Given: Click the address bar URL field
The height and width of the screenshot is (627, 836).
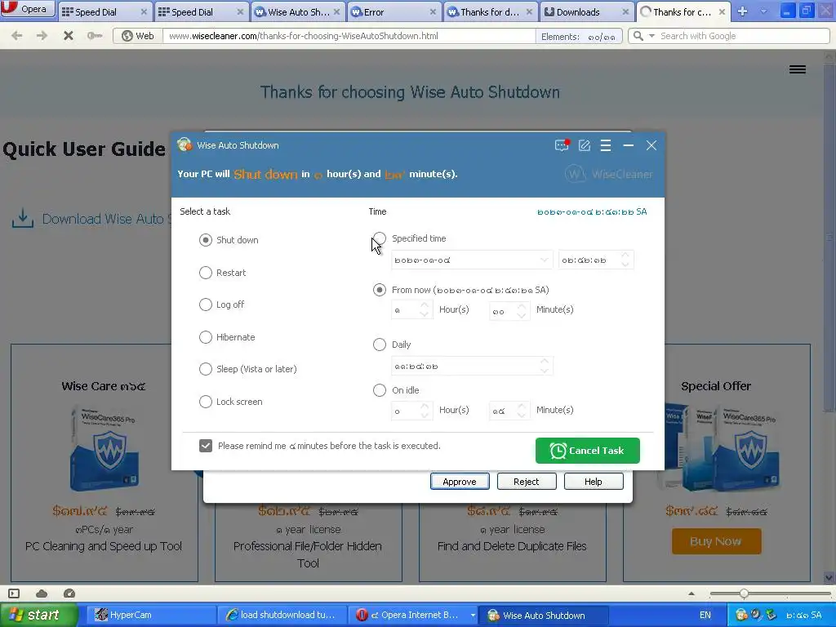Looking at the screenshot, I should pyautogui.click(x=349, y=36).
